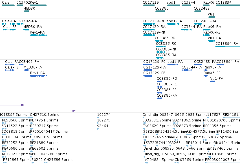Click the CG3344-RA transcript
This screenshot has height=164, width=240.
coord(186,30)
